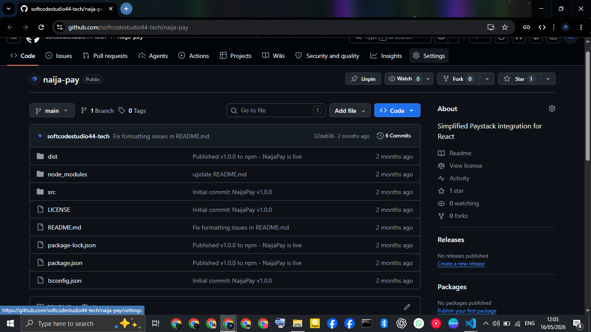This screenshot has width=591, height=332.
Task: Switch to the Pull requests tab
Action: 105,56
